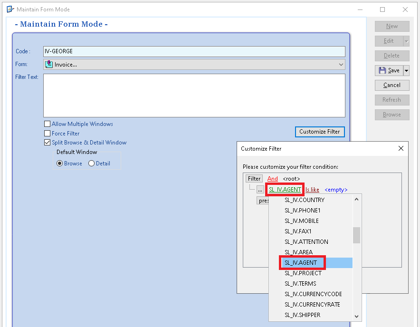Viewport: 420px width, 327px height.
Task: Enable Allow Multiple Windows checkbox
Action: pos(47,124)
